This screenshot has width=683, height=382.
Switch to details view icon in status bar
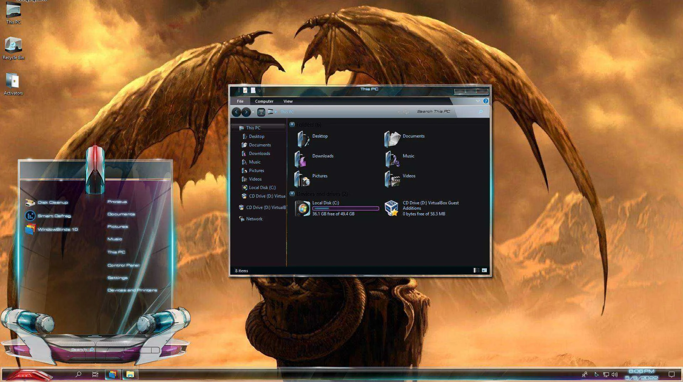tap(476, 270)
